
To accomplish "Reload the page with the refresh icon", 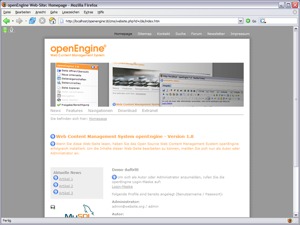I will (32, 21).
